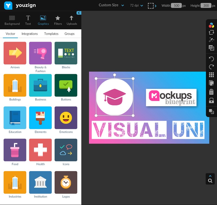Collapse the left sidebar panel
The image size is (217, 205).
pos(79,13)
